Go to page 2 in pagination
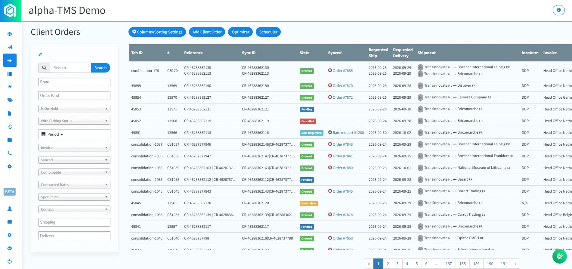The height and width of the screenshot is (269, 572). pyautogui.click(x=388, y=264)
